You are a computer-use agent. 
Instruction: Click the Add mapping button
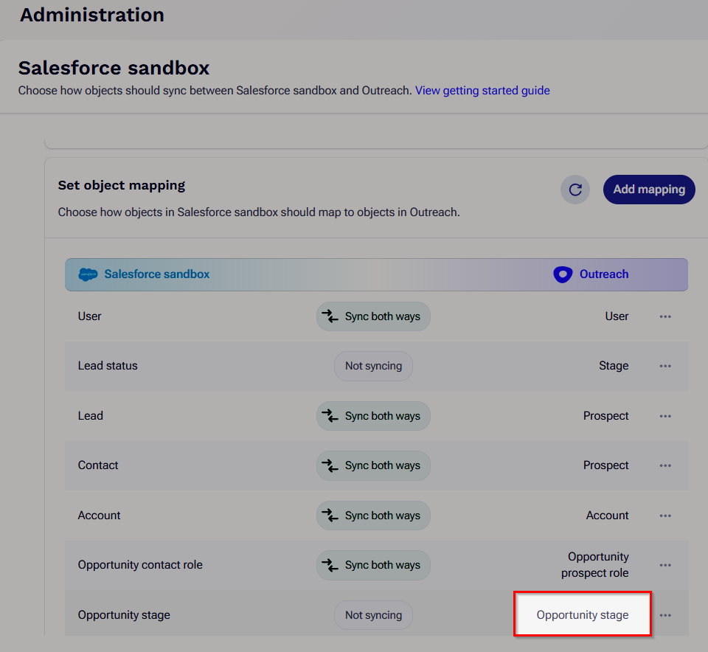click(649, 190)
